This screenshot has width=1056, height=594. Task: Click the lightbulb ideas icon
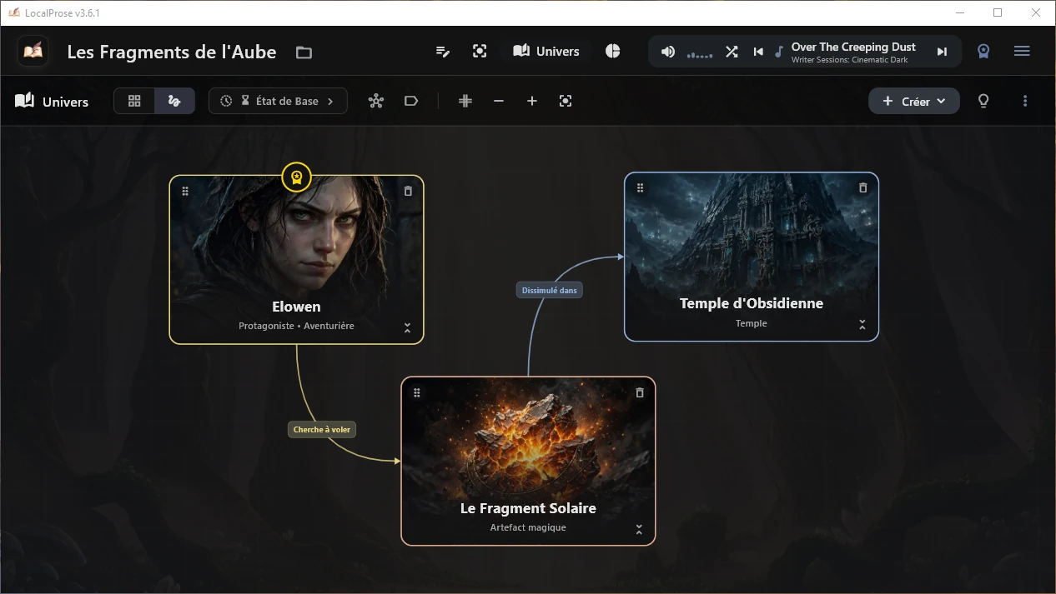(983, 101)
